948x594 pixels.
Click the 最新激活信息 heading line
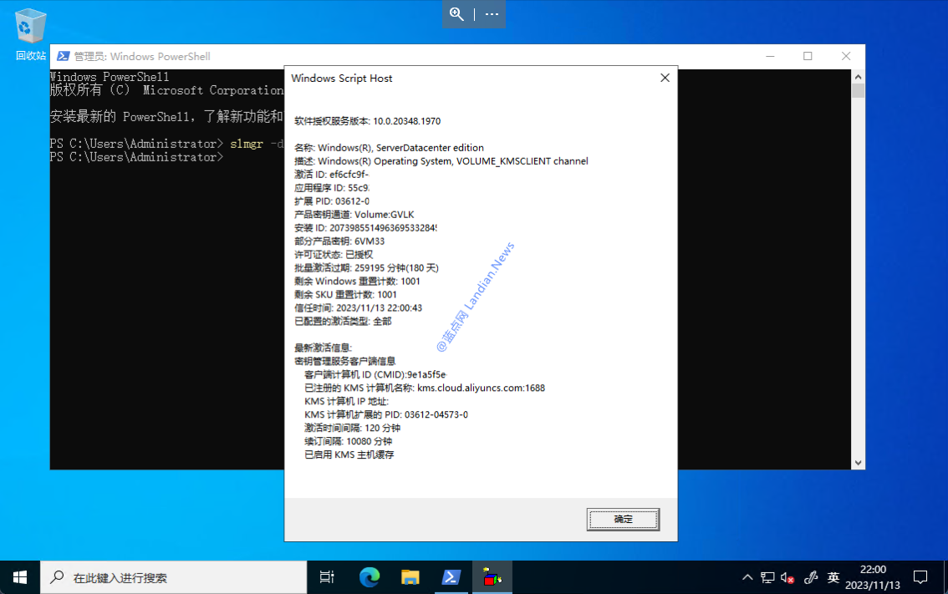323,347
